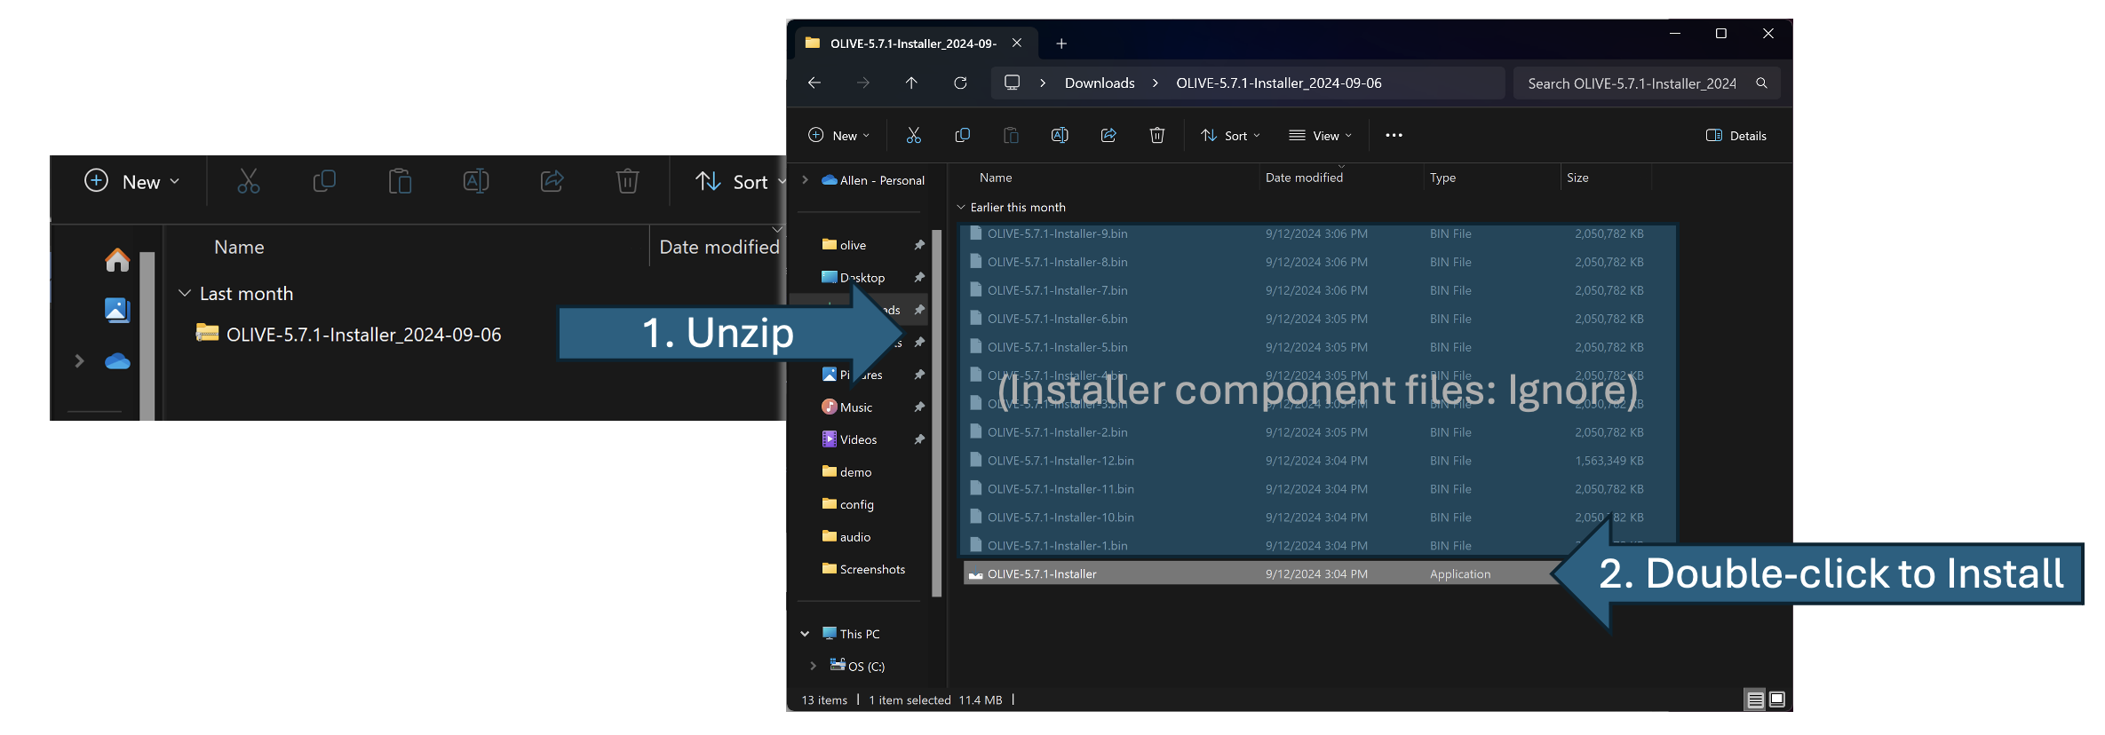
Task: Open New dropdown in left Explorer window
Action: 131,181
